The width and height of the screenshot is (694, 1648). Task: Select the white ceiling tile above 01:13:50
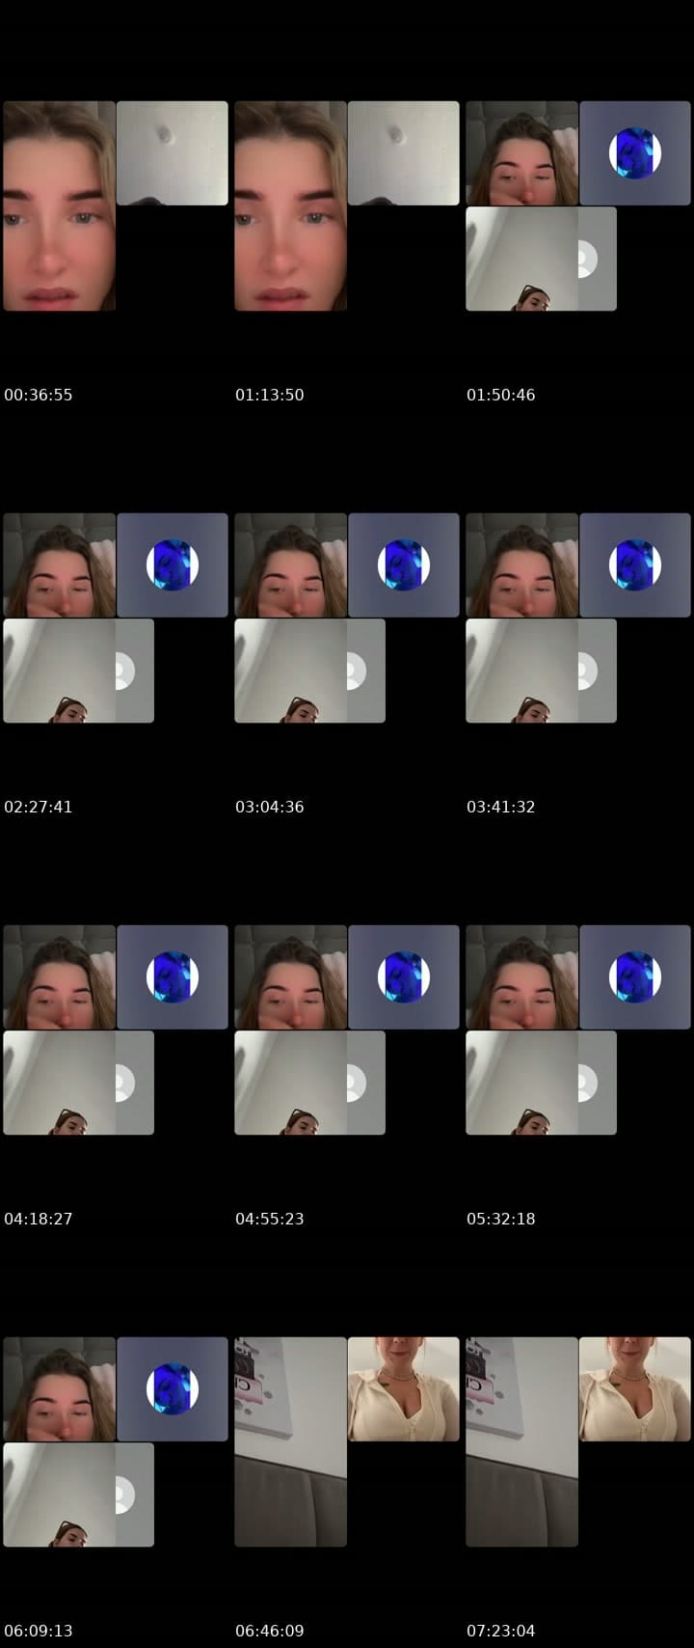[404, 153]
